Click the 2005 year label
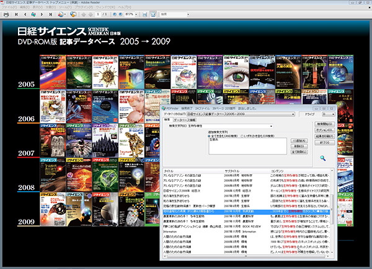 (x=26, y=84)
